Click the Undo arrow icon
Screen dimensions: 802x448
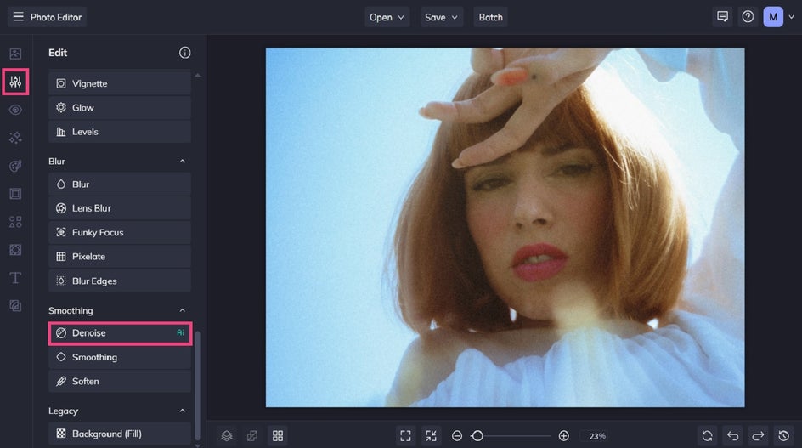[733, 435]
